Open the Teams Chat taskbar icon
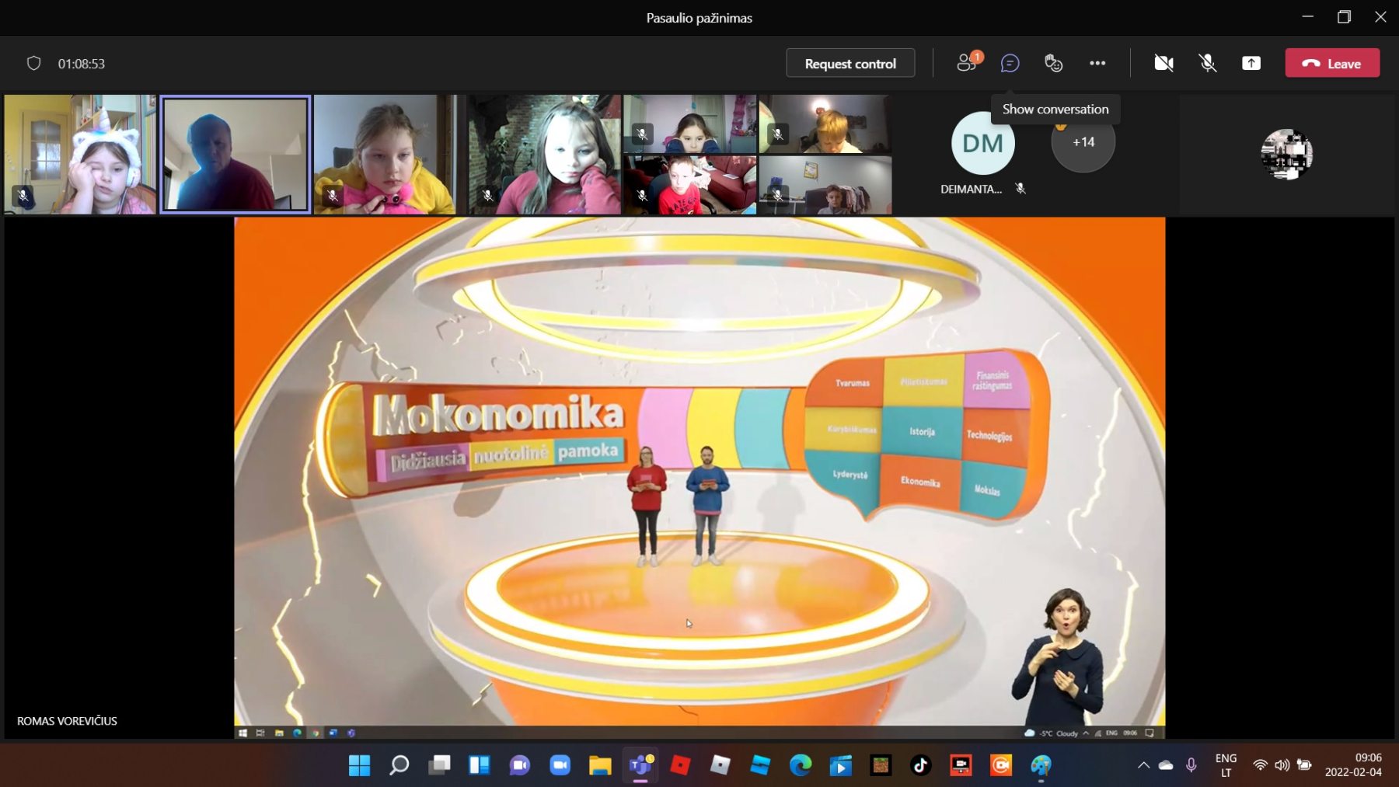This screenshot has height=787, width=1399. click(519, 765)
